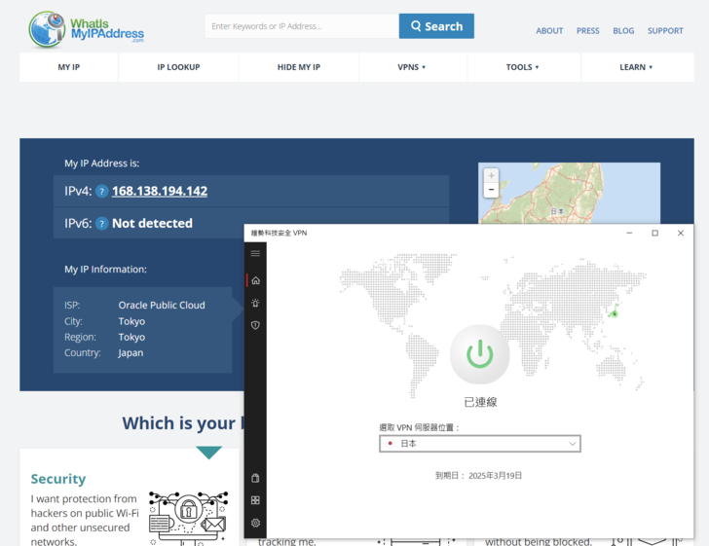Click the IPv4 question mark help icon
This screenshot has width=709, height=546.
(101, 192)
